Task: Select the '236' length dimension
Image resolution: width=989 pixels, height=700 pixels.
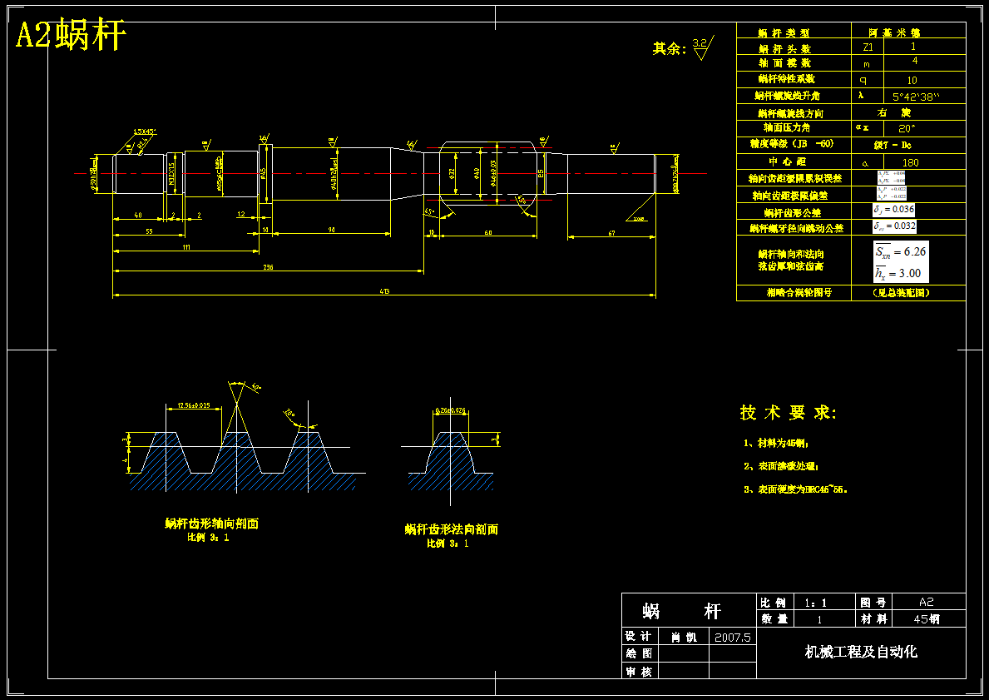Action: [268, 268]
